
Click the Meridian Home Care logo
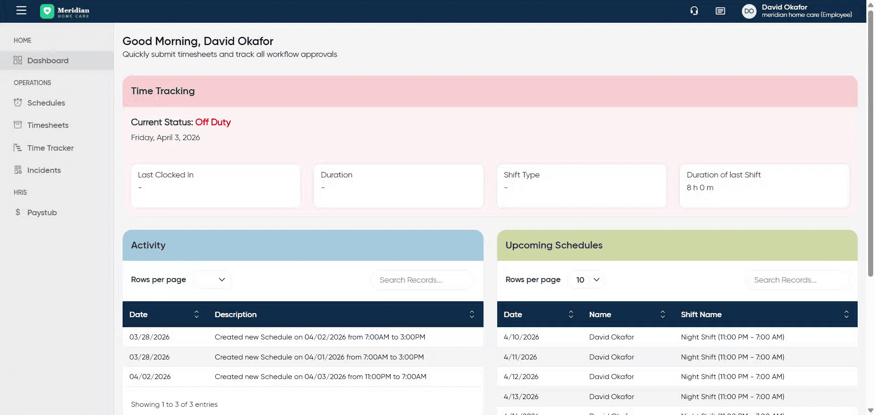click(65, 11)
